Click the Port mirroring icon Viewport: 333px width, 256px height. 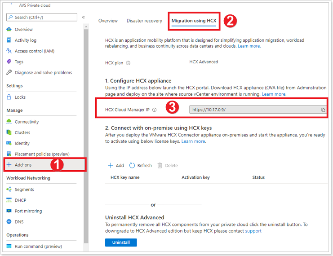9,211
